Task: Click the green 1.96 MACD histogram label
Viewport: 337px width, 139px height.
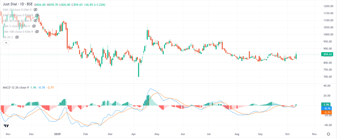Action: click(x=328, y=105)
